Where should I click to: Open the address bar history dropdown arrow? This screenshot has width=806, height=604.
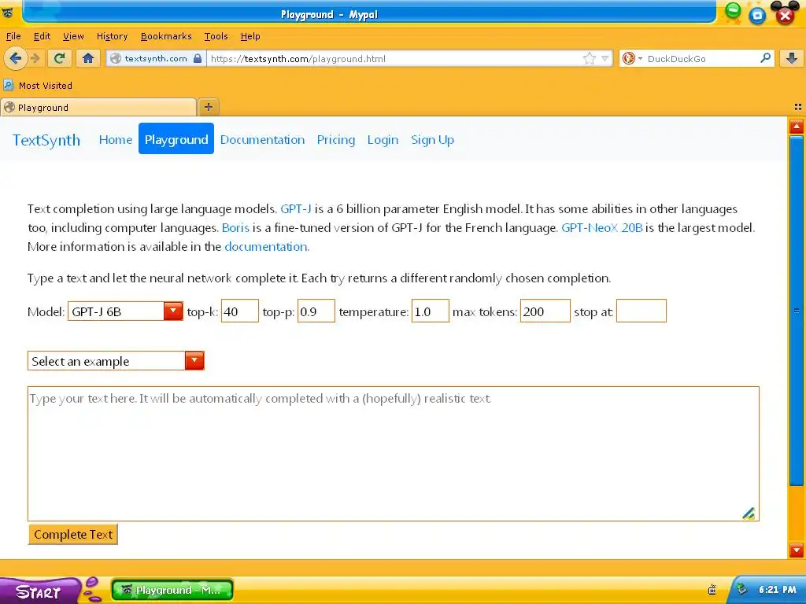tap(605, 58)
